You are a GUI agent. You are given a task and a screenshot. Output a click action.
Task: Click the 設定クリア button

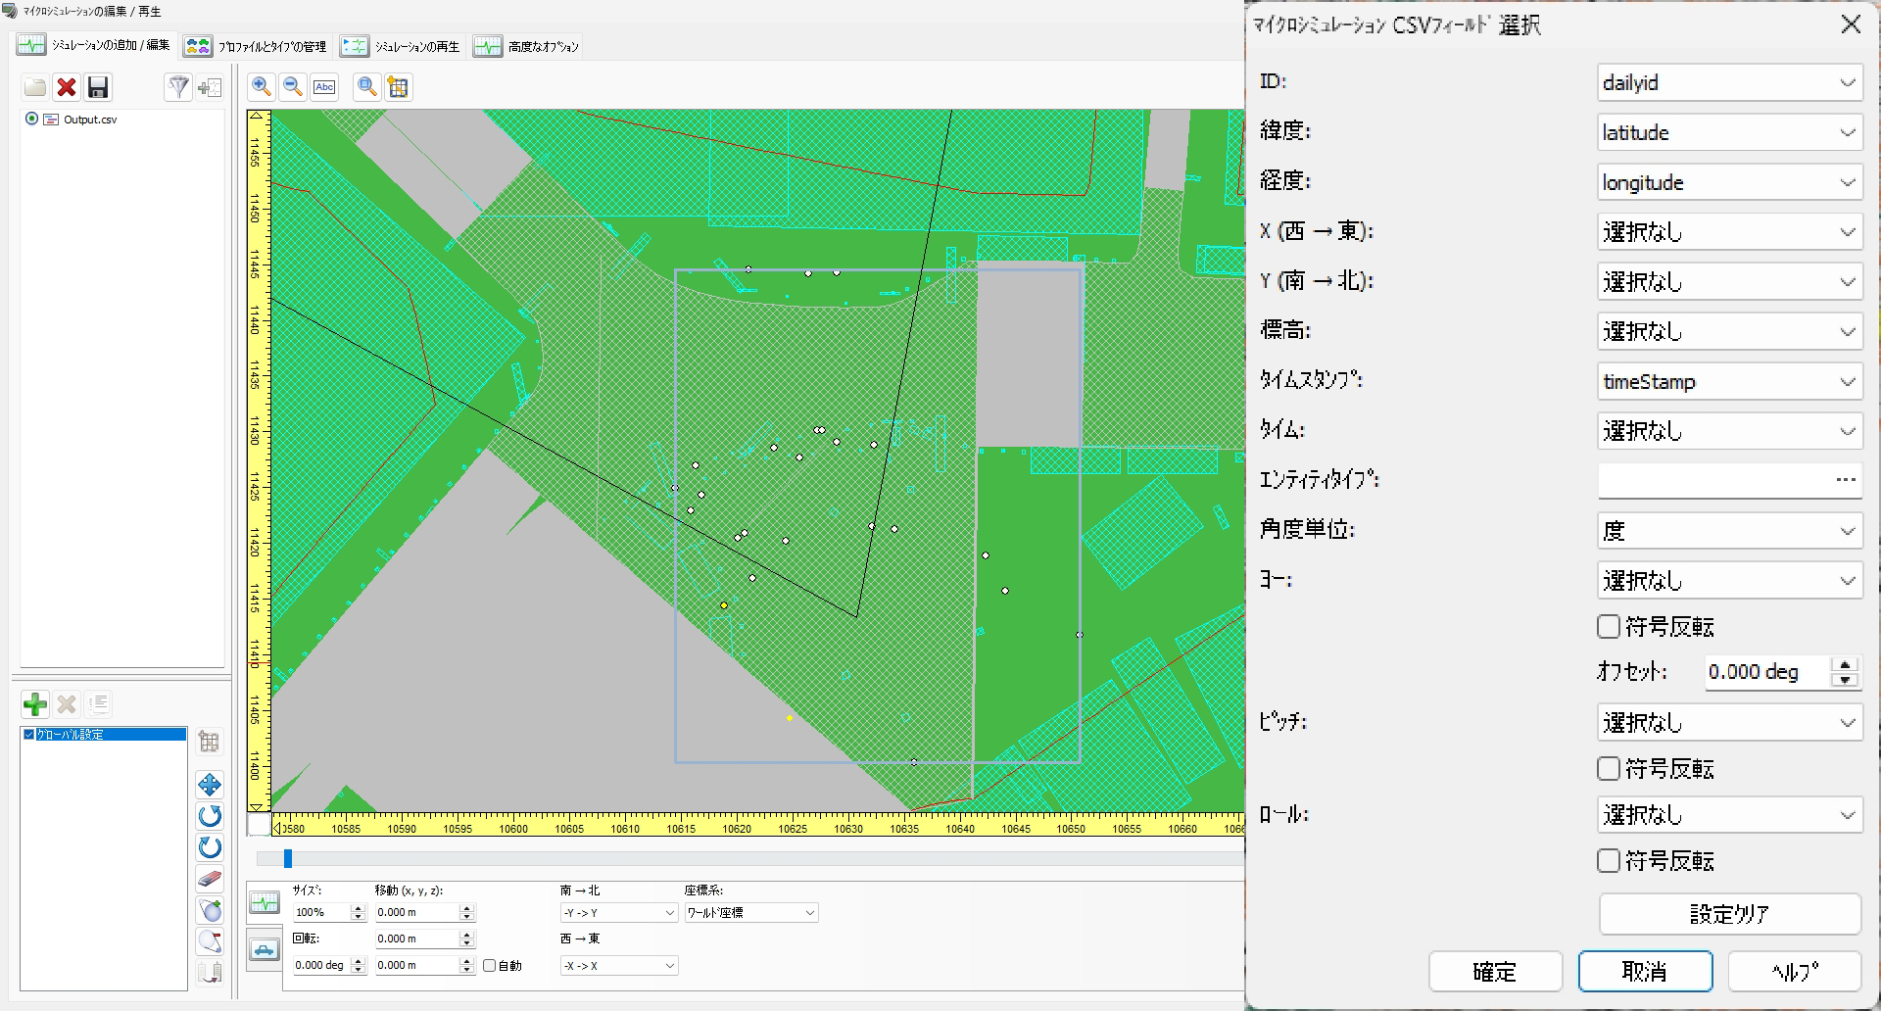click(1729, 914)
